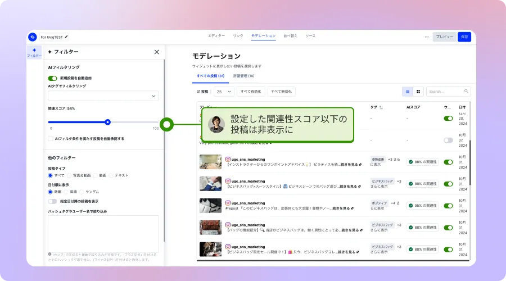Click 95% の関連性 AI score badge
The width and height of the screenshot is (506, 281).
(422, 206)
